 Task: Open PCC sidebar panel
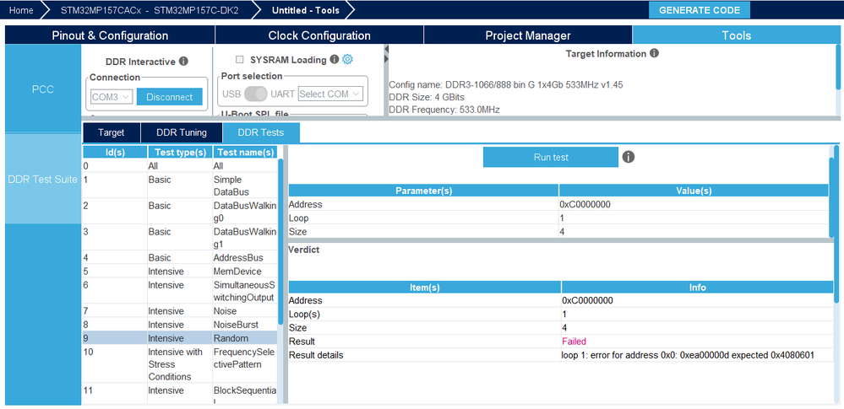point(43,89)
